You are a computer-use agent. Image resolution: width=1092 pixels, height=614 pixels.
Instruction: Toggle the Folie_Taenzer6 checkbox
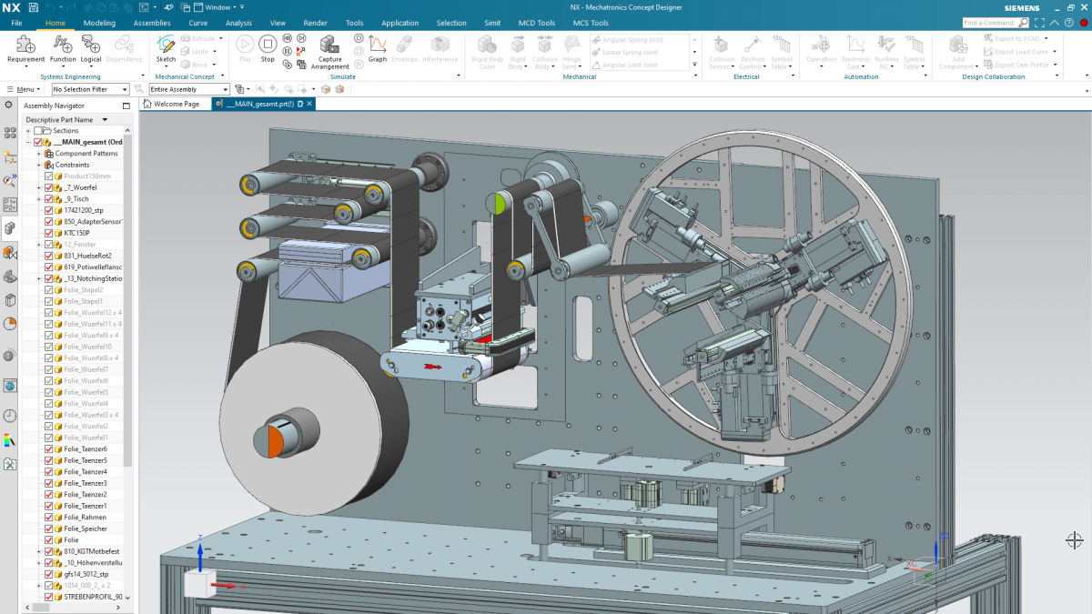pyautogui.click(x=49, y=449)
